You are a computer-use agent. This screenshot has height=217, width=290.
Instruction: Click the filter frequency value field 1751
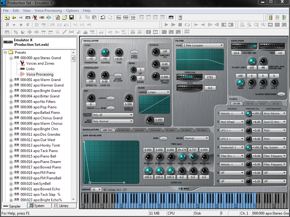pos(210,77)
